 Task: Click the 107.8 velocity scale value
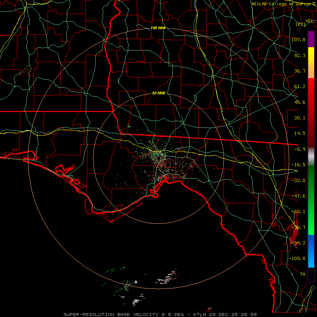pyautogui.click(x=298, y=39)
